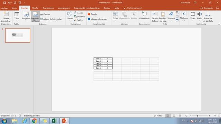Screen dimensions: 221x124
Task: Insert date and time icon in Texto group
Action: [177, 13]
